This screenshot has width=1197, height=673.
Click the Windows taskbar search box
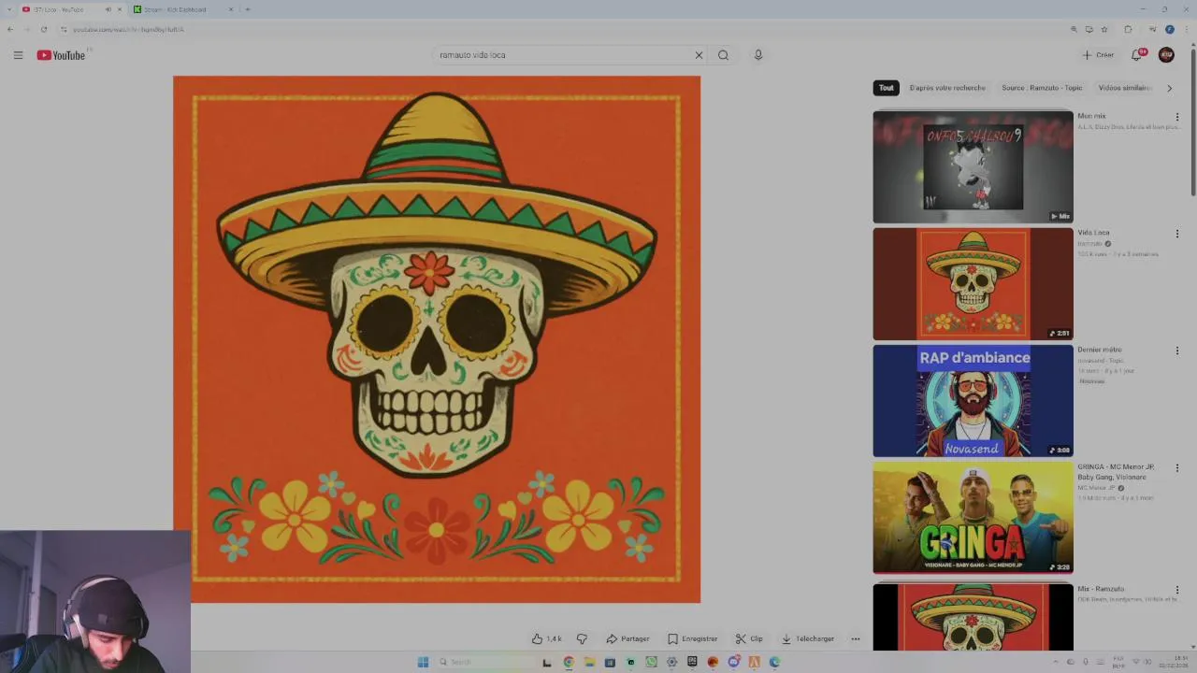(484, 662)
